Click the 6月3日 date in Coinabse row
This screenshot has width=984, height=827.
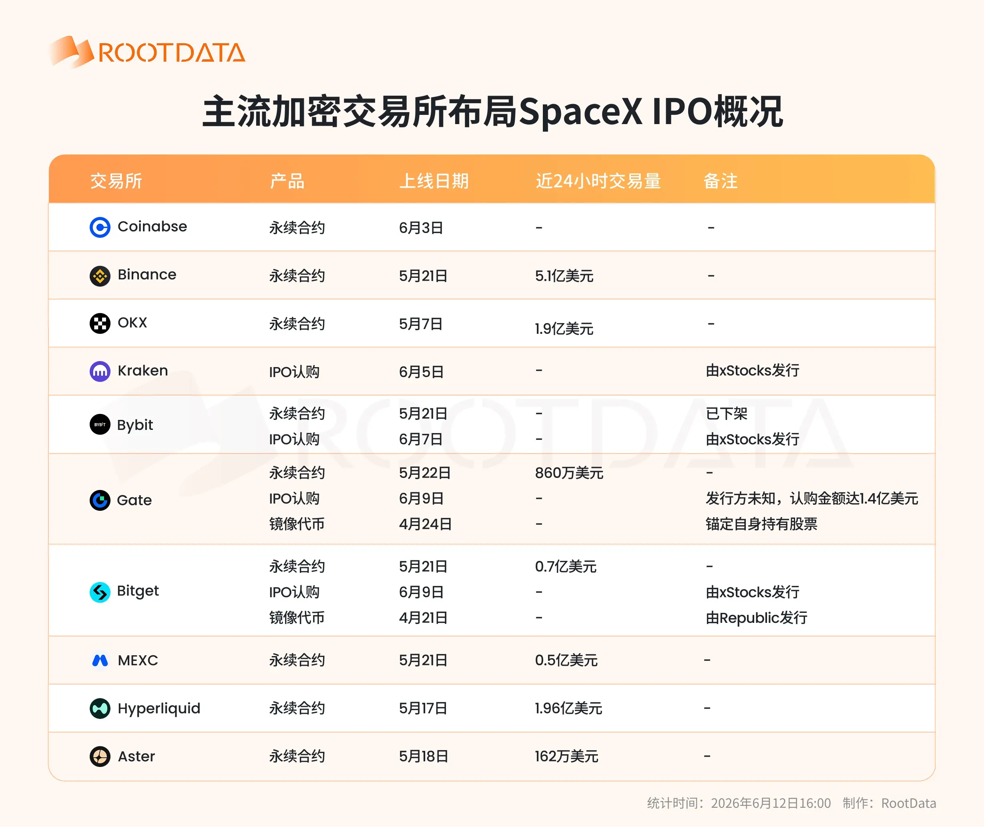[x=422, y=228]
